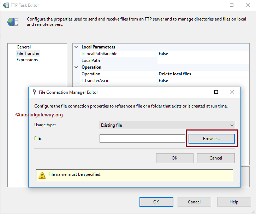Maximize the File Connection Manager Editor dialog
This screenshot has height=214, width=256.
[216, 92]
